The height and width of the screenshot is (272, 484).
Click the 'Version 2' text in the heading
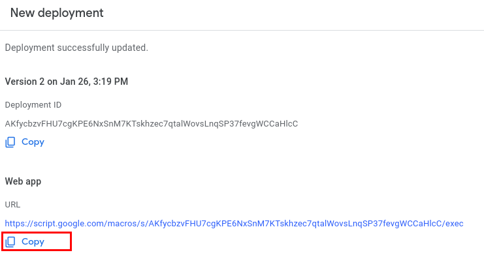pyautogui.click(x=25, y=82)
